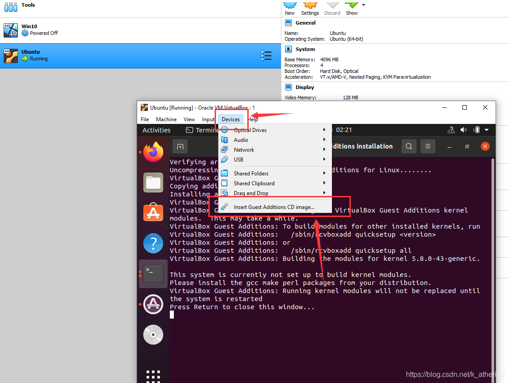The image size is (509, 383).
Task: Click the volume icon in Ubuntu top bar
Action: 464,130
